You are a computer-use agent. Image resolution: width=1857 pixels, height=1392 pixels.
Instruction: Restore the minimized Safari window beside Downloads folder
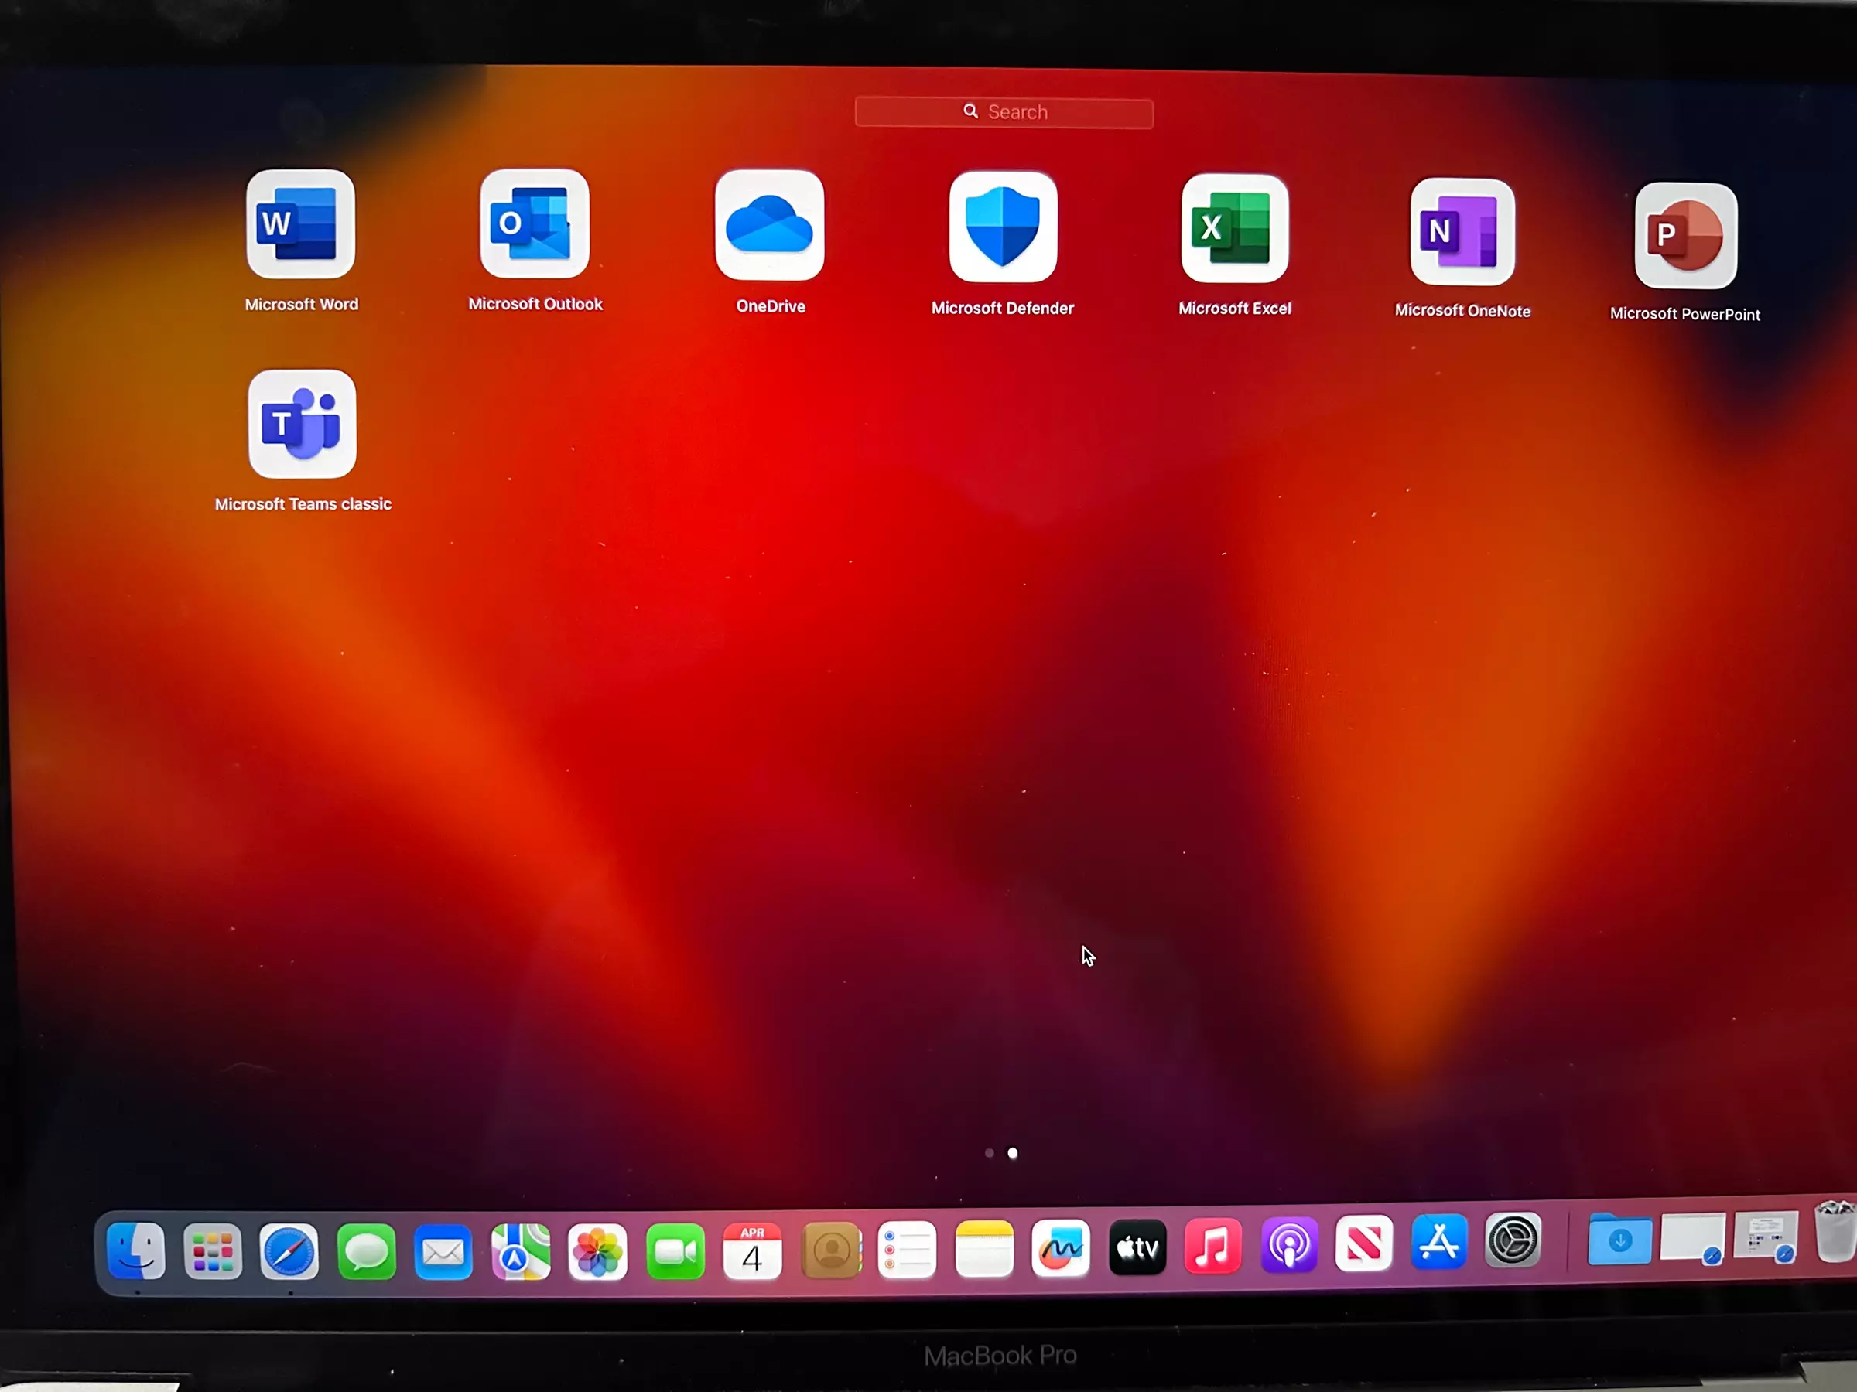1692,1237
